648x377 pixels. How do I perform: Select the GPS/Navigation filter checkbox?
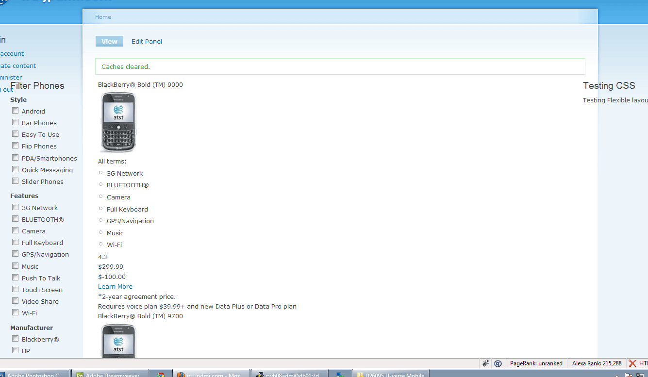(16, 254)
